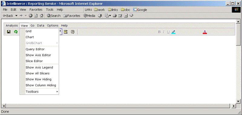Click the Edit page icon beside Print
242x115 pixels.
[120, 16]
